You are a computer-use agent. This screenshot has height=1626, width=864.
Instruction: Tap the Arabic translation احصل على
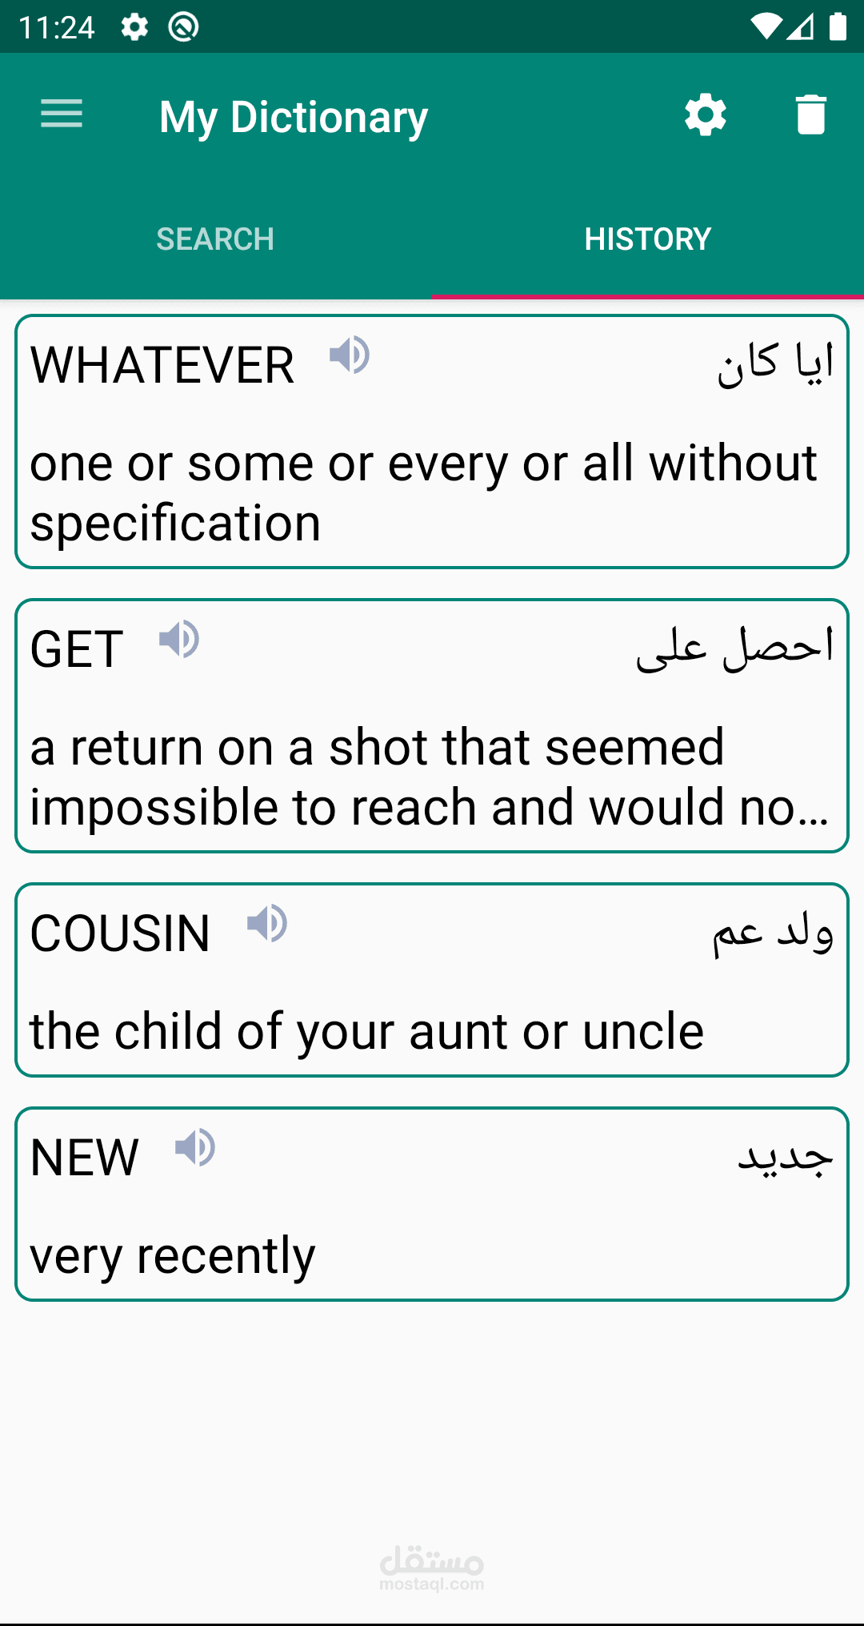(735, 647)
